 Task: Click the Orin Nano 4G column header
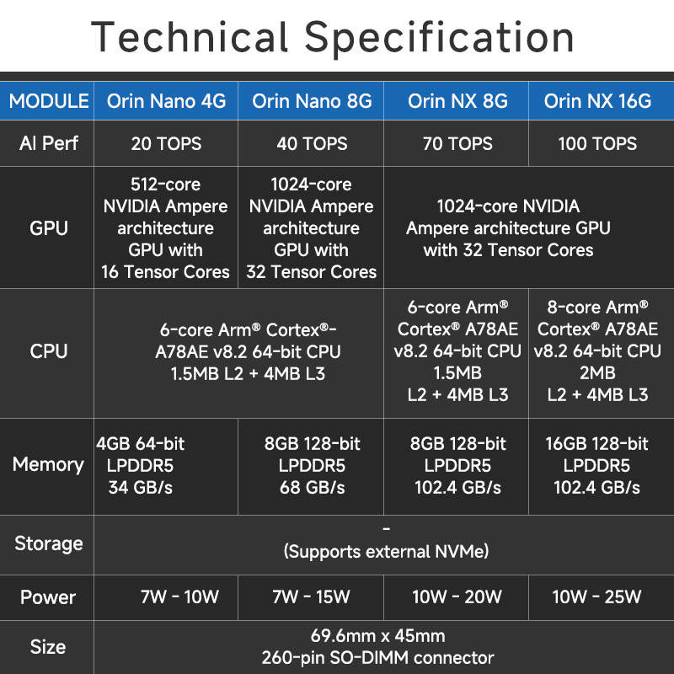[x=166, y=101]
